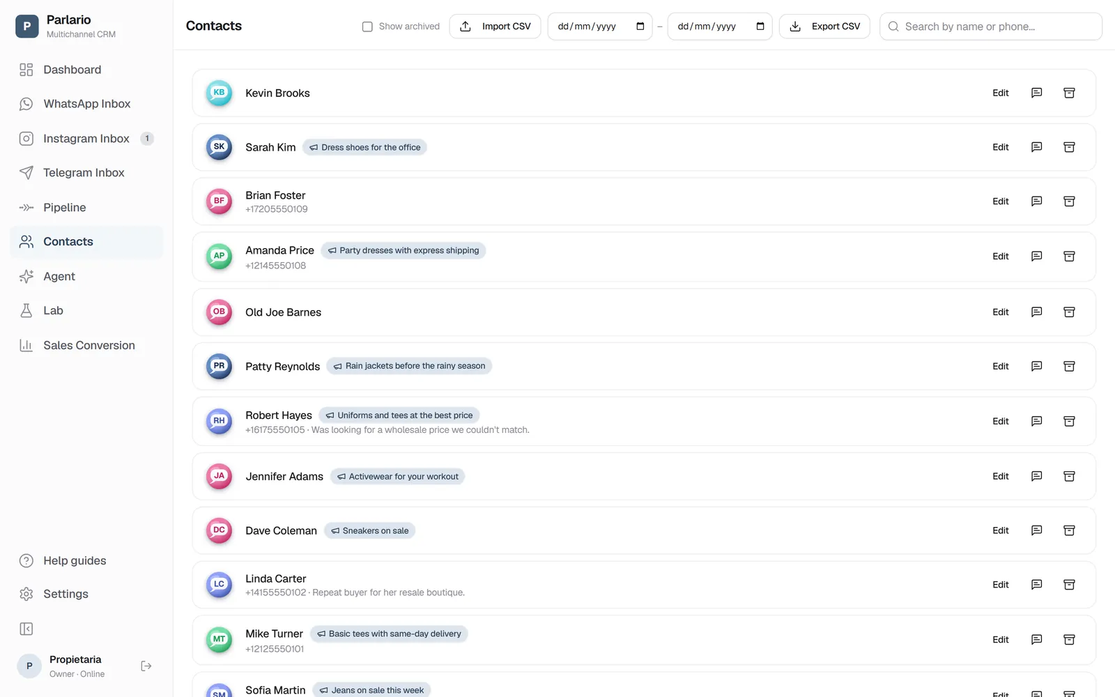Open Instagram Inbox
The width and height of the screenshot is (1115, 697).
(86, 139)
